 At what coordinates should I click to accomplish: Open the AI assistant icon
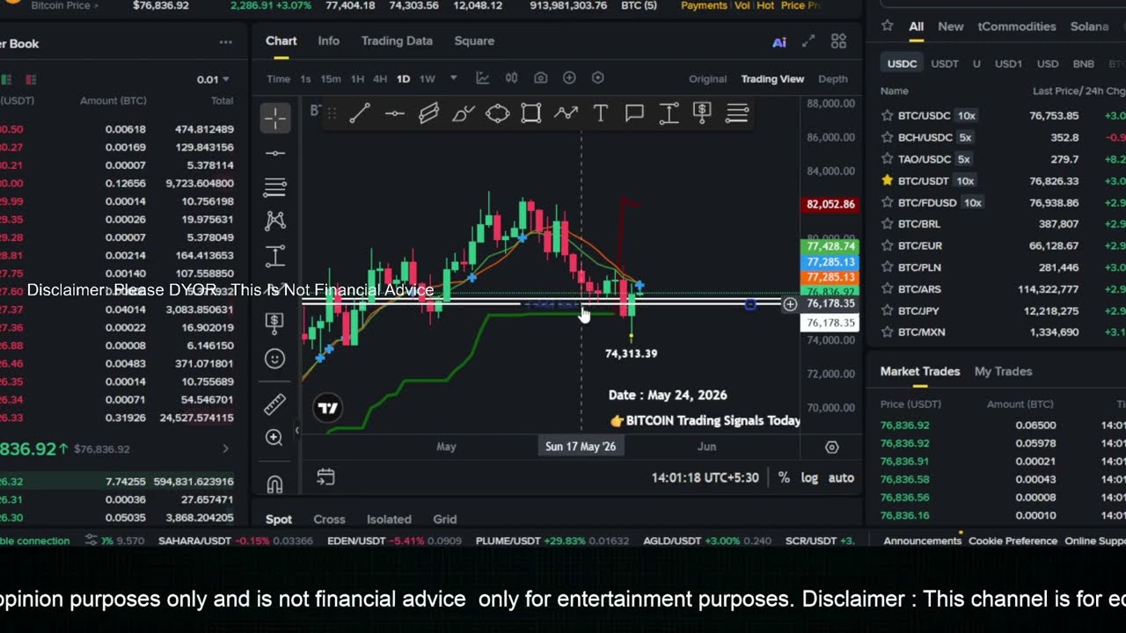pyautogui.click(x=779, y=41)
